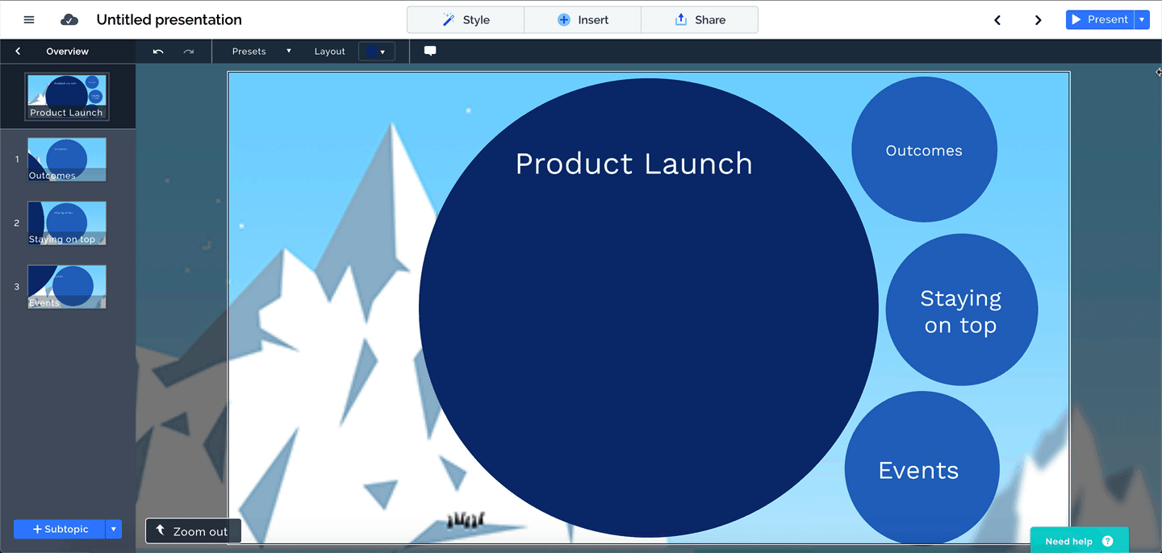The height and width of the screenshot is (553, 1162).
Task: Open the Layout color dropdown
Action: [x=377, y=52]
